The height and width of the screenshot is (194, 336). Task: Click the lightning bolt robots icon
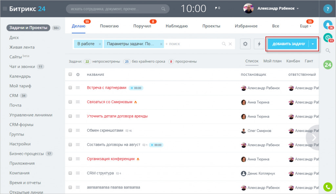(259, 44)
